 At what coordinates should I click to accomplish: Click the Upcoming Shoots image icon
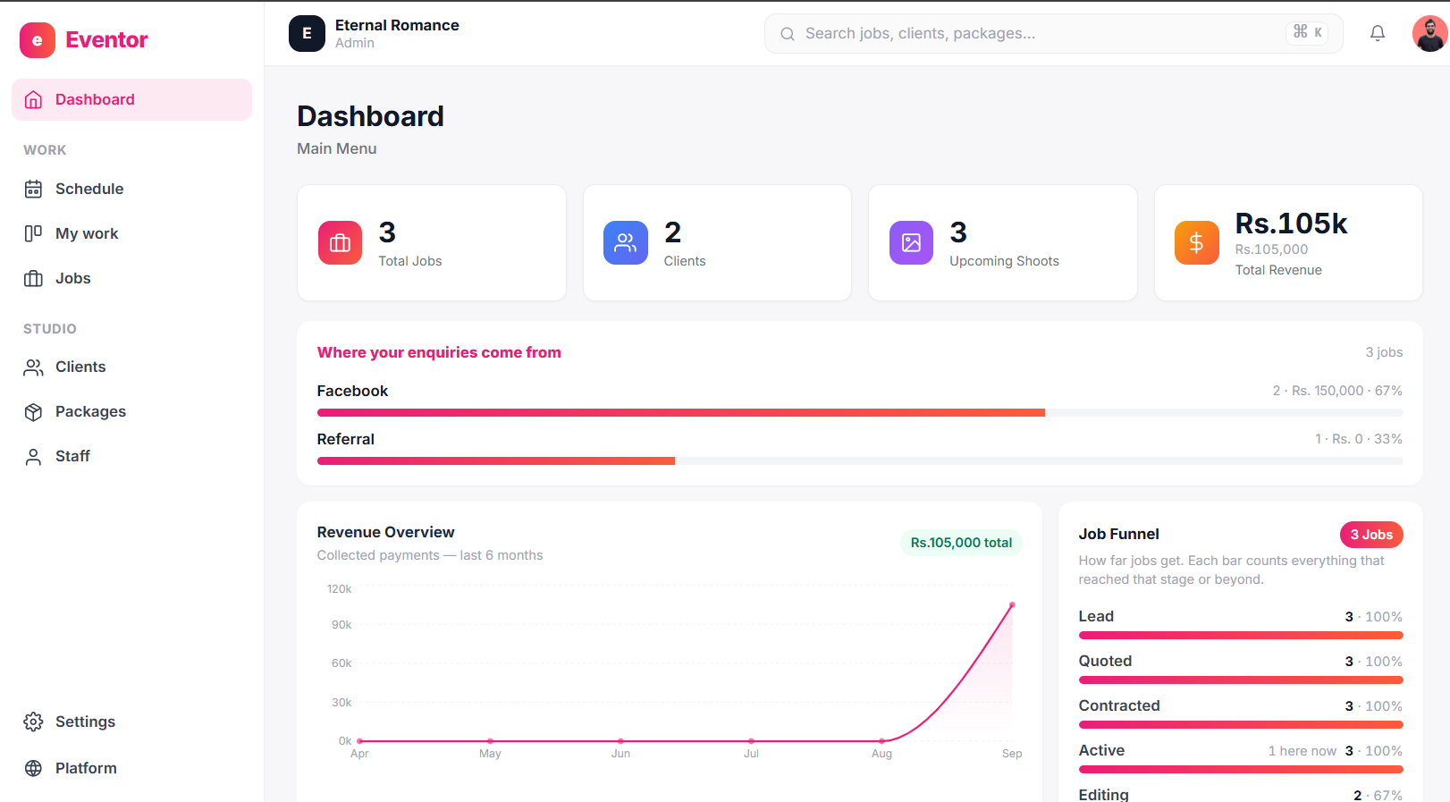pyautogui.click(x=911, y=243)
